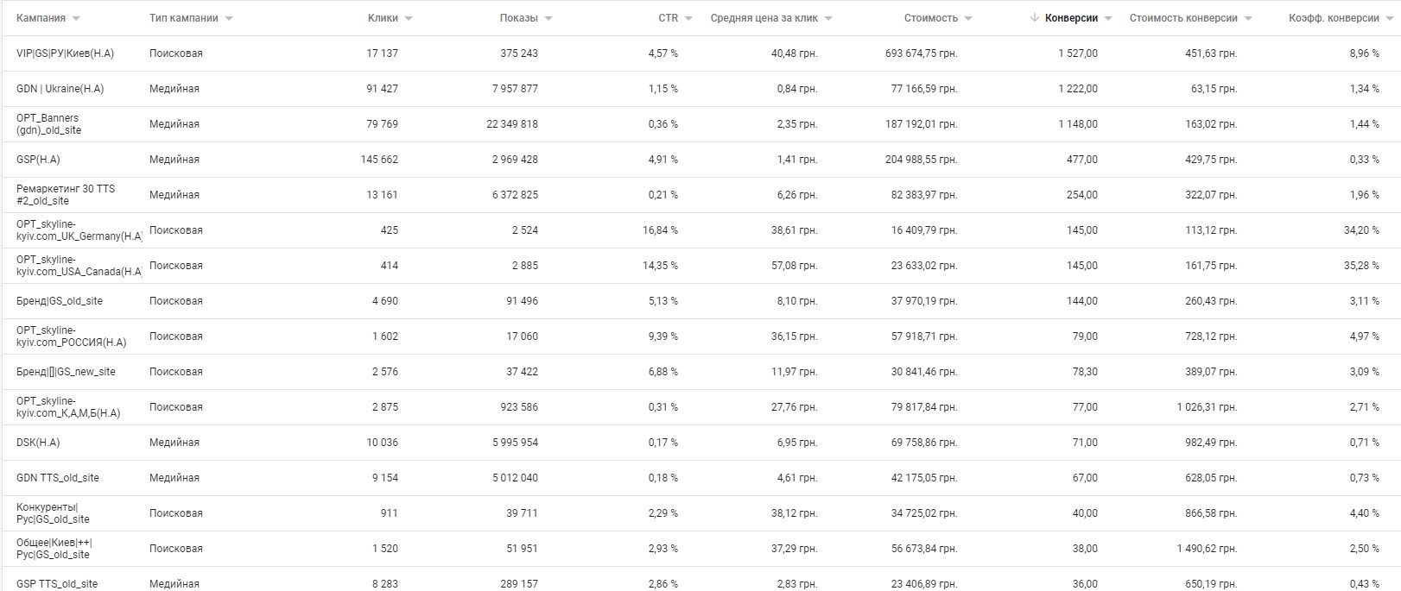Open the Конверсии column dropdown arrow

pyautogui.click(x=1108, y=19)
